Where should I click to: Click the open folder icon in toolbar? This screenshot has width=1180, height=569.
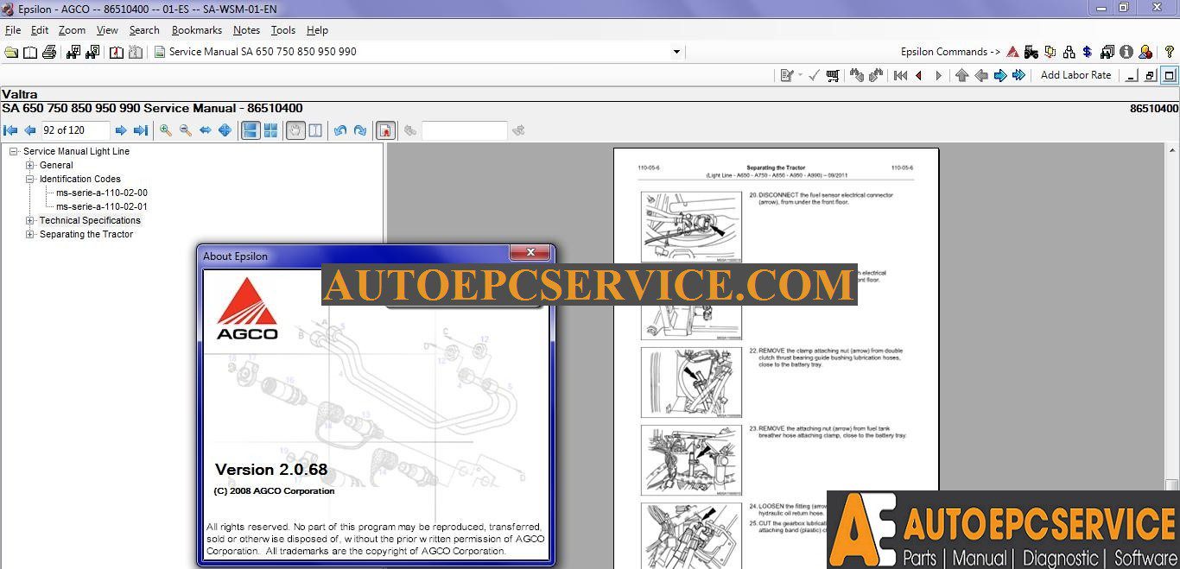[x=11, y=52]
